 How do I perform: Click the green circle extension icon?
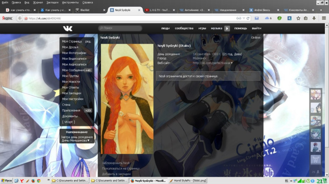pos(279,18)
